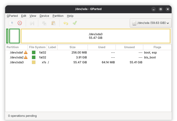Select the /dev/sda3 55.47 GiB graphical block

[x=96, y=36]
